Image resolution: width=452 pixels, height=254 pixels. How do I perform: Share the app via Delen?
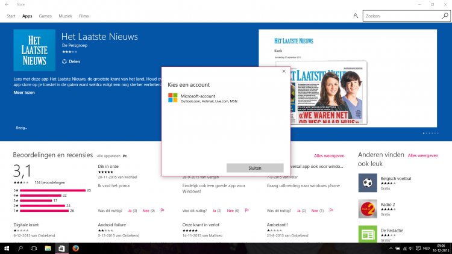click(x=72, y=61)
